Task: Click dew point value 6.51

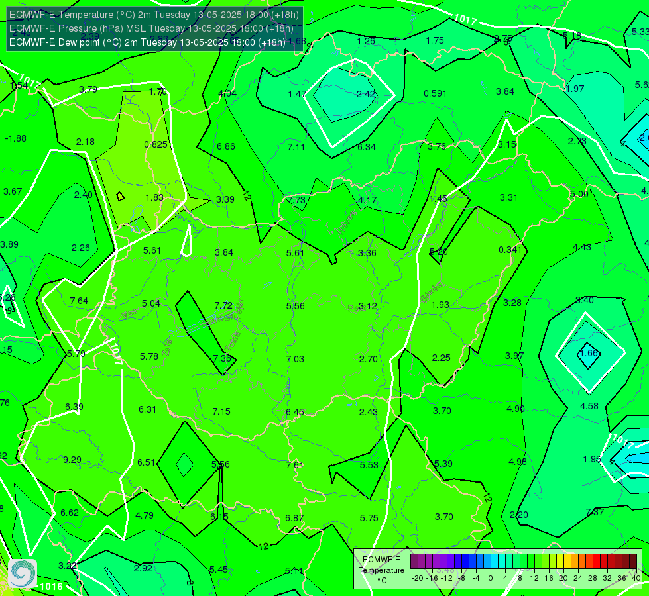Action: 146,462
